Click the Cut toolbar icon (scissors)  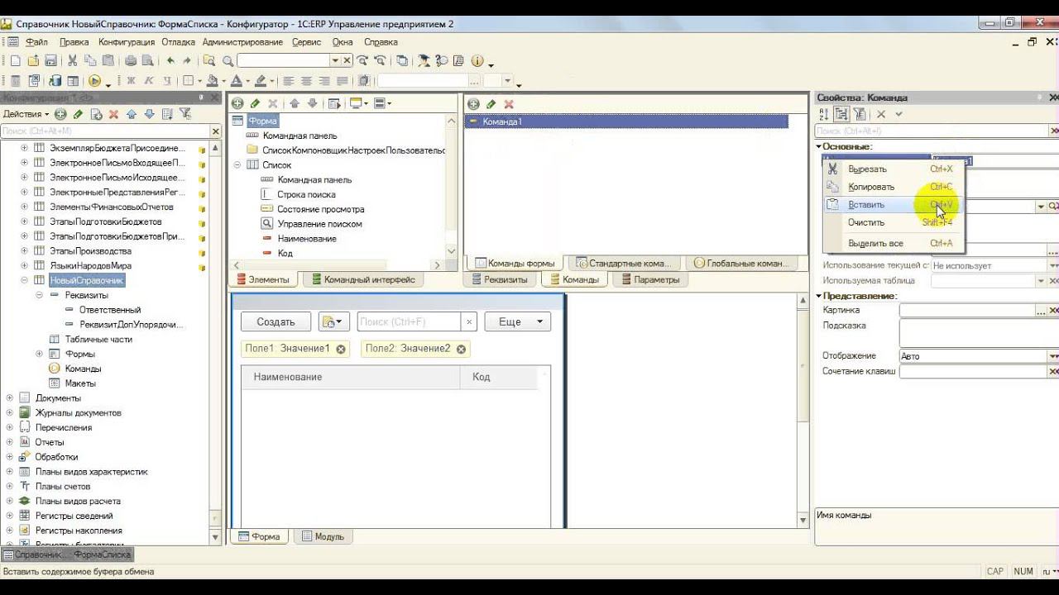tap(72, 60)
